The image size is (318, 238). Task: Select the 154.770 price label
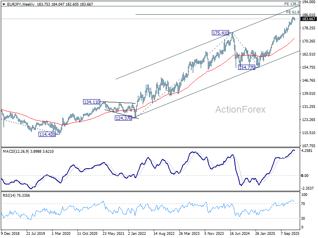[x=246, y=67]
